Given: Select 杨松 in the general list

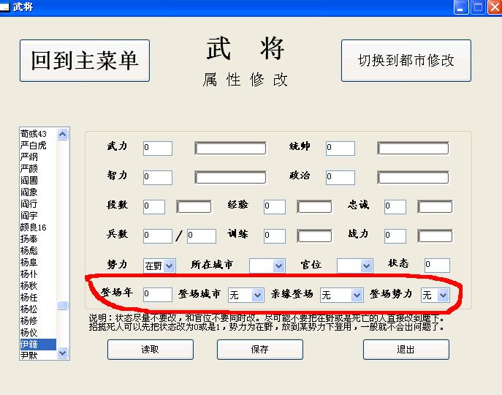Looking at the screenshot, I should click(38, 309).
